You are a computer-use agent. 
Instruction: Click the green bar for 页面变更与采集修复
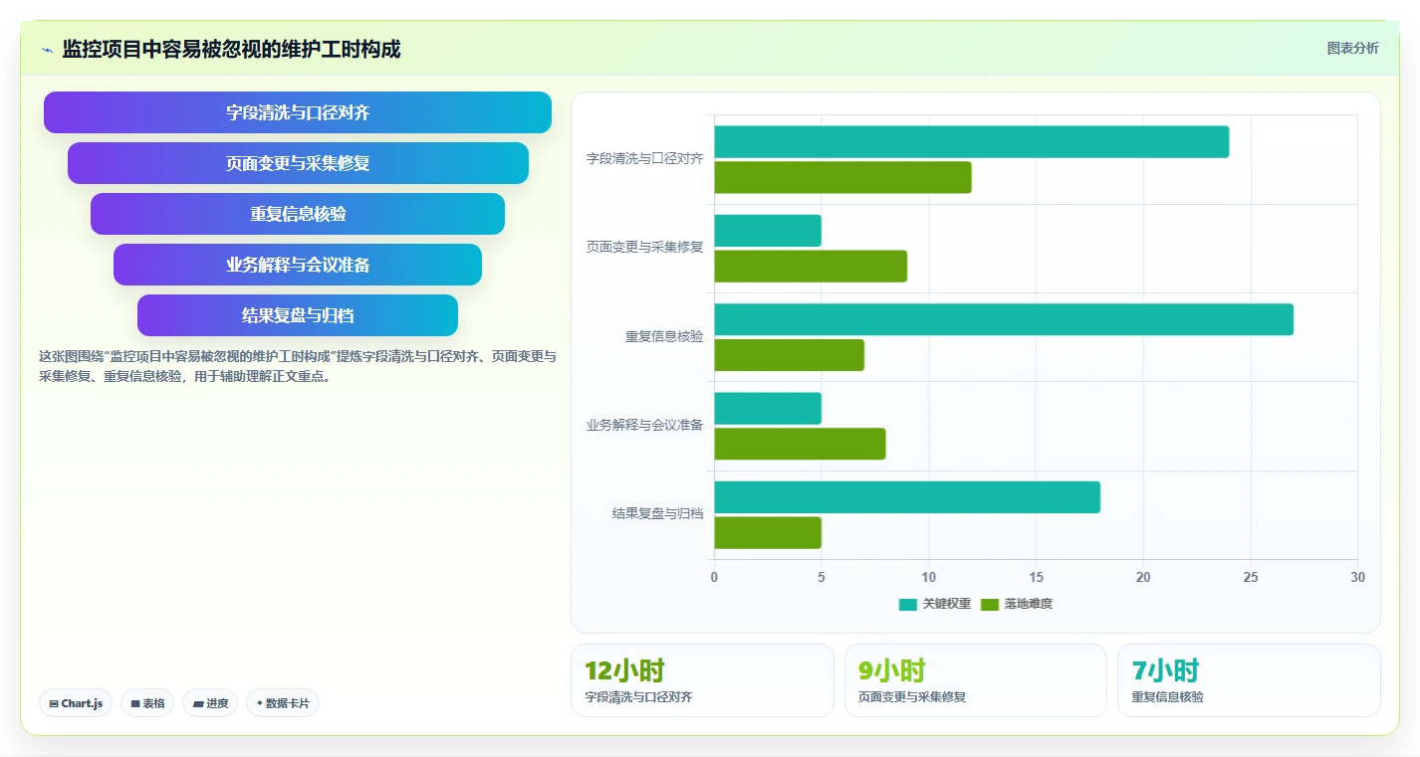tap(811, 267)
